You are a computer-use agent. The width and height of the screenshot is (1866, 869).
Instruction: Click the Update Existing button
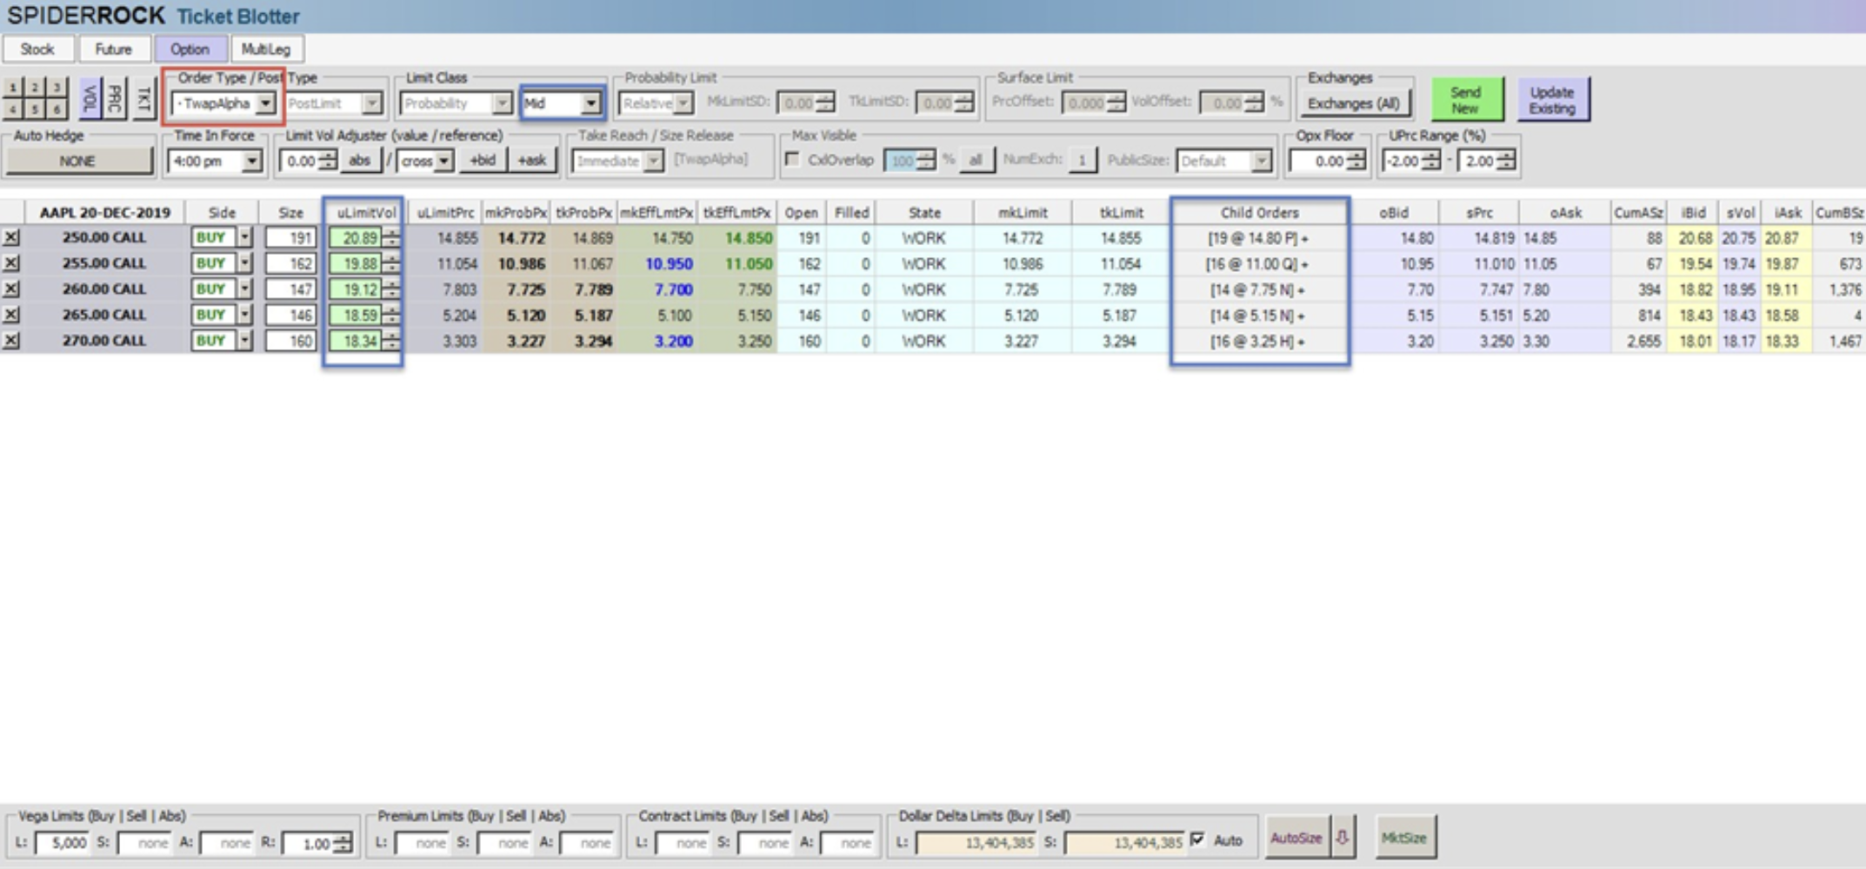click(x=1552, y=100)
